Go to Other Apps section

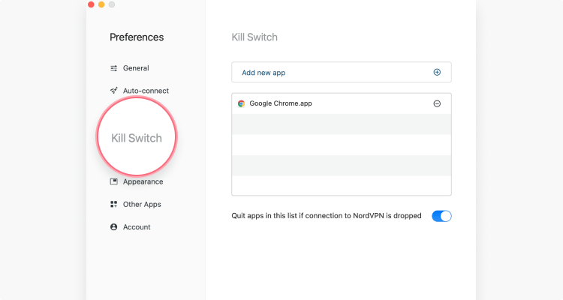click(x=135, y=204)
